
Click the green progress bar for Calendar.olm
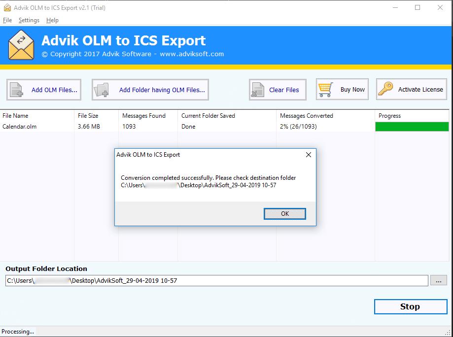click(412, 127)
